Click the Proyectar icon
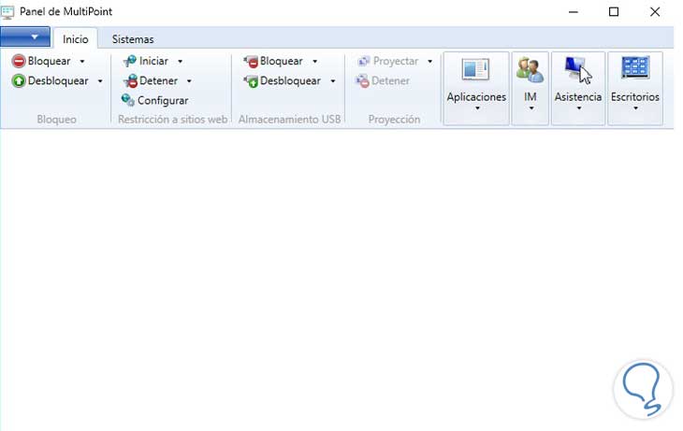 (x=363, y=62)
